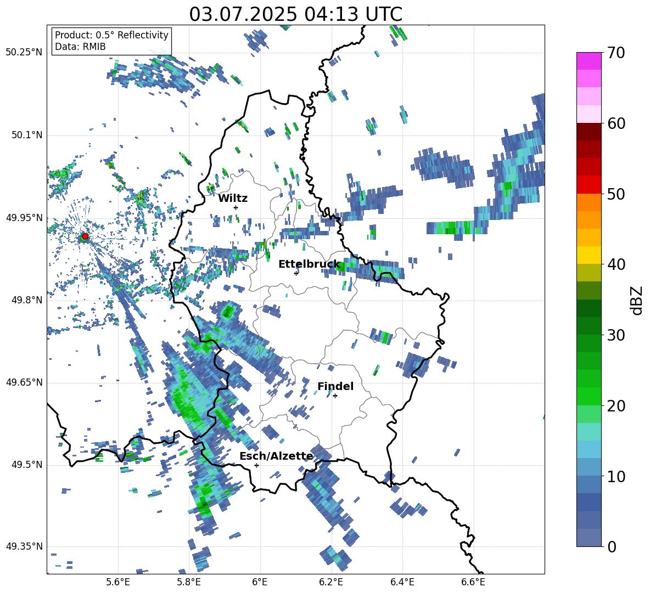The width and height of the screenshot is (650, 593).
Task: Click 'Data: RMIB' text
Action: click(80, 47)
